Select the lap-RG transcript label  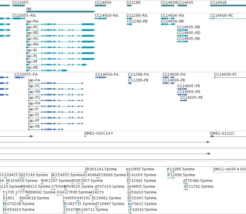click(x=32, y=39)
